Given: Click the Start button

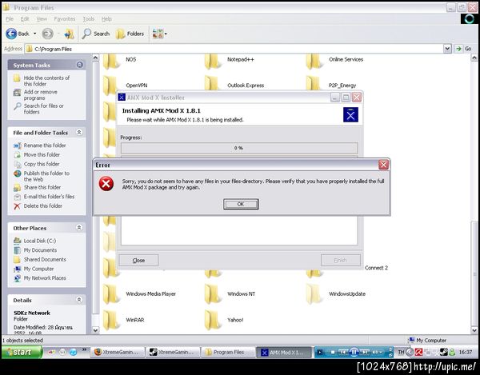Looking at the screenshot, I should (x=22, y=352).
